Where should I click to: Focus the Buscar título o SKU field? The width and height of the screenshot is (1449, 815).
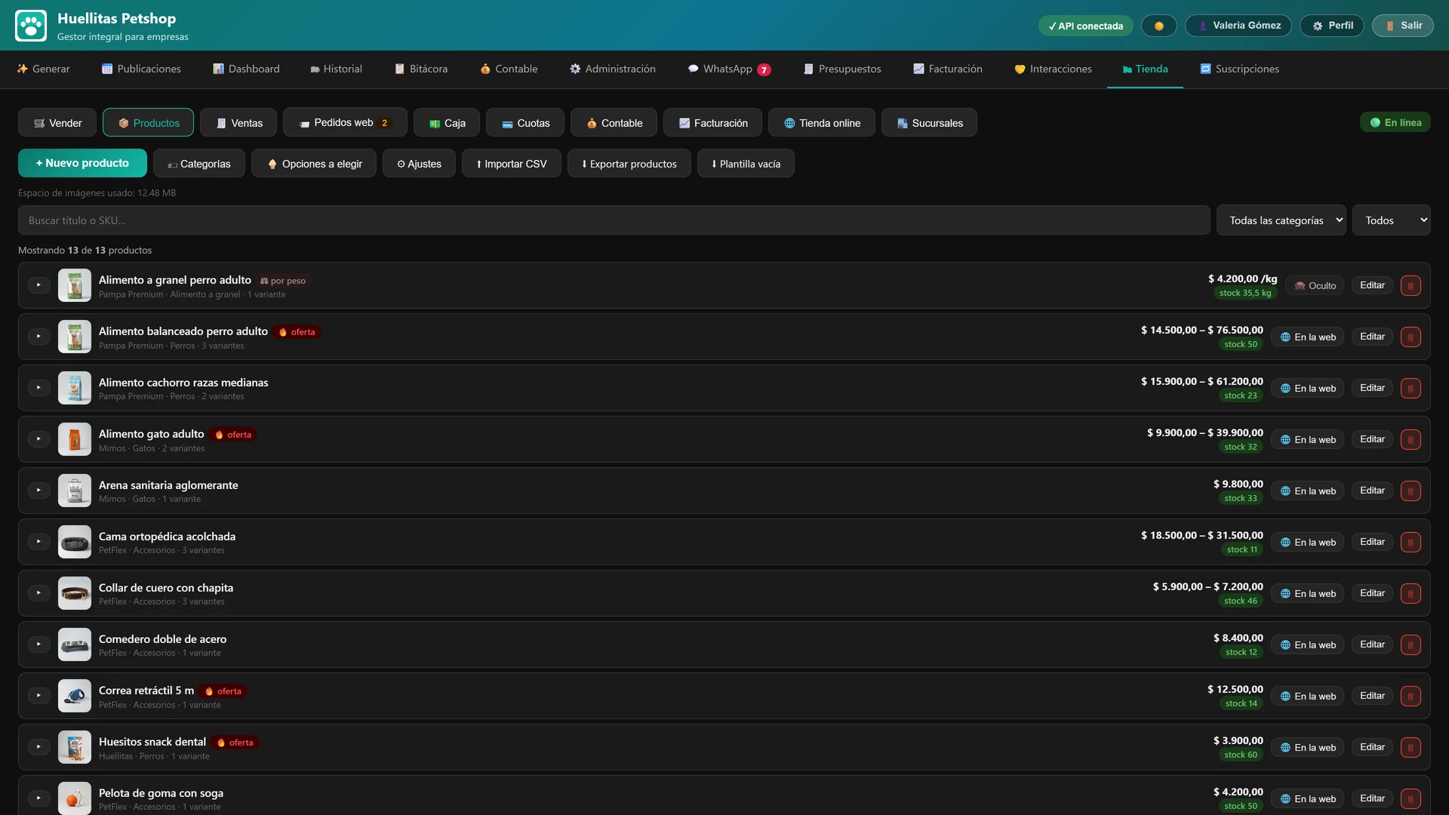pyautogui.click(x=614, y=220)
